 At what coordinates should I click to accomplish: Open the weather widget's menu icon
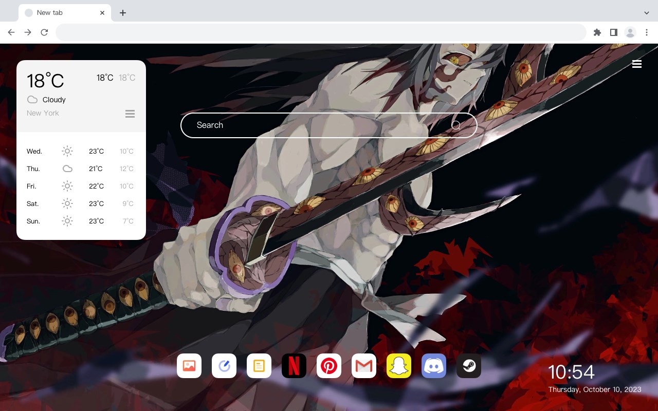tap(130, 114)
